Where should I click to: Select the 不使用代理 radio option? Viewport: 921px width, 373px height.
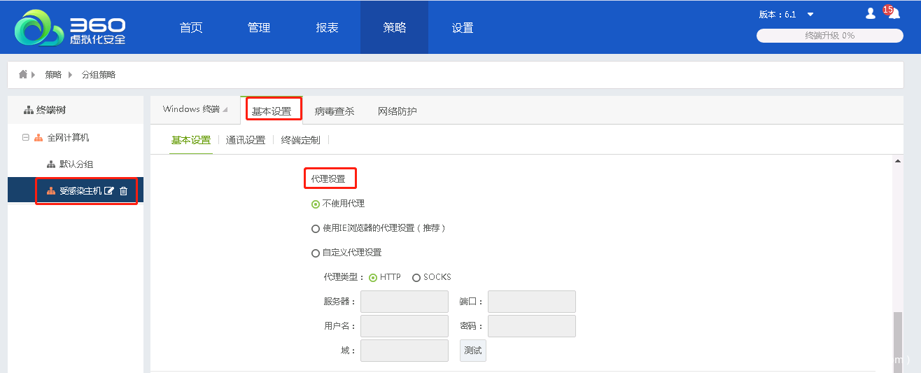tap(316, 204)
